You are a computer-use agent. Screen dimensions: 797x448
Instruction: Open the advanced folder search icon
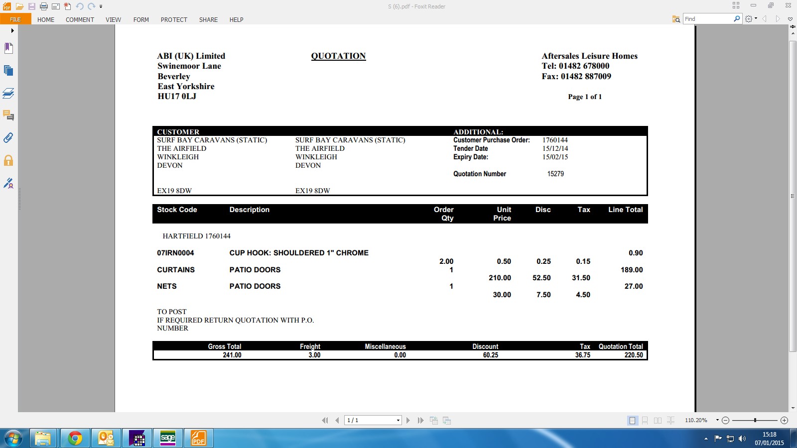pyautogui.click(x=676, y=19)
